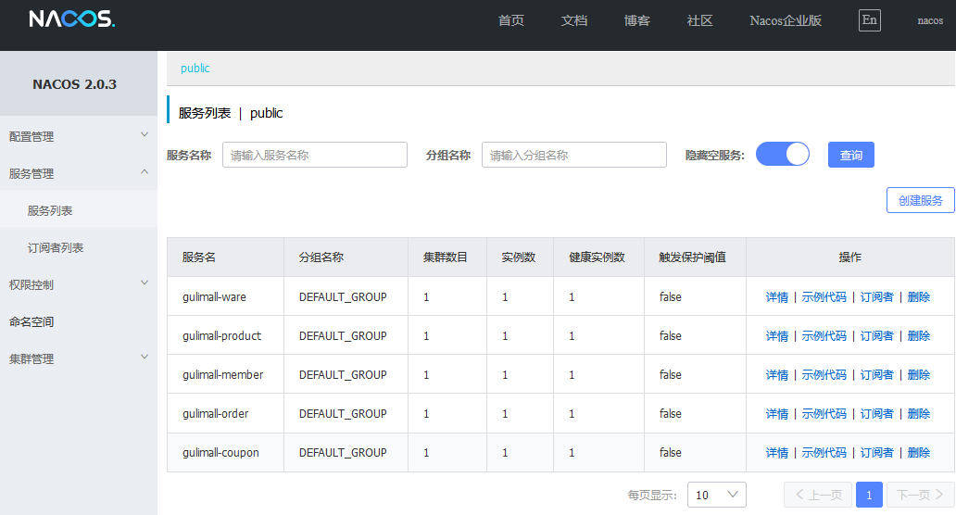
Task: Open 详情 for gulimall-order
Action: 776,414
